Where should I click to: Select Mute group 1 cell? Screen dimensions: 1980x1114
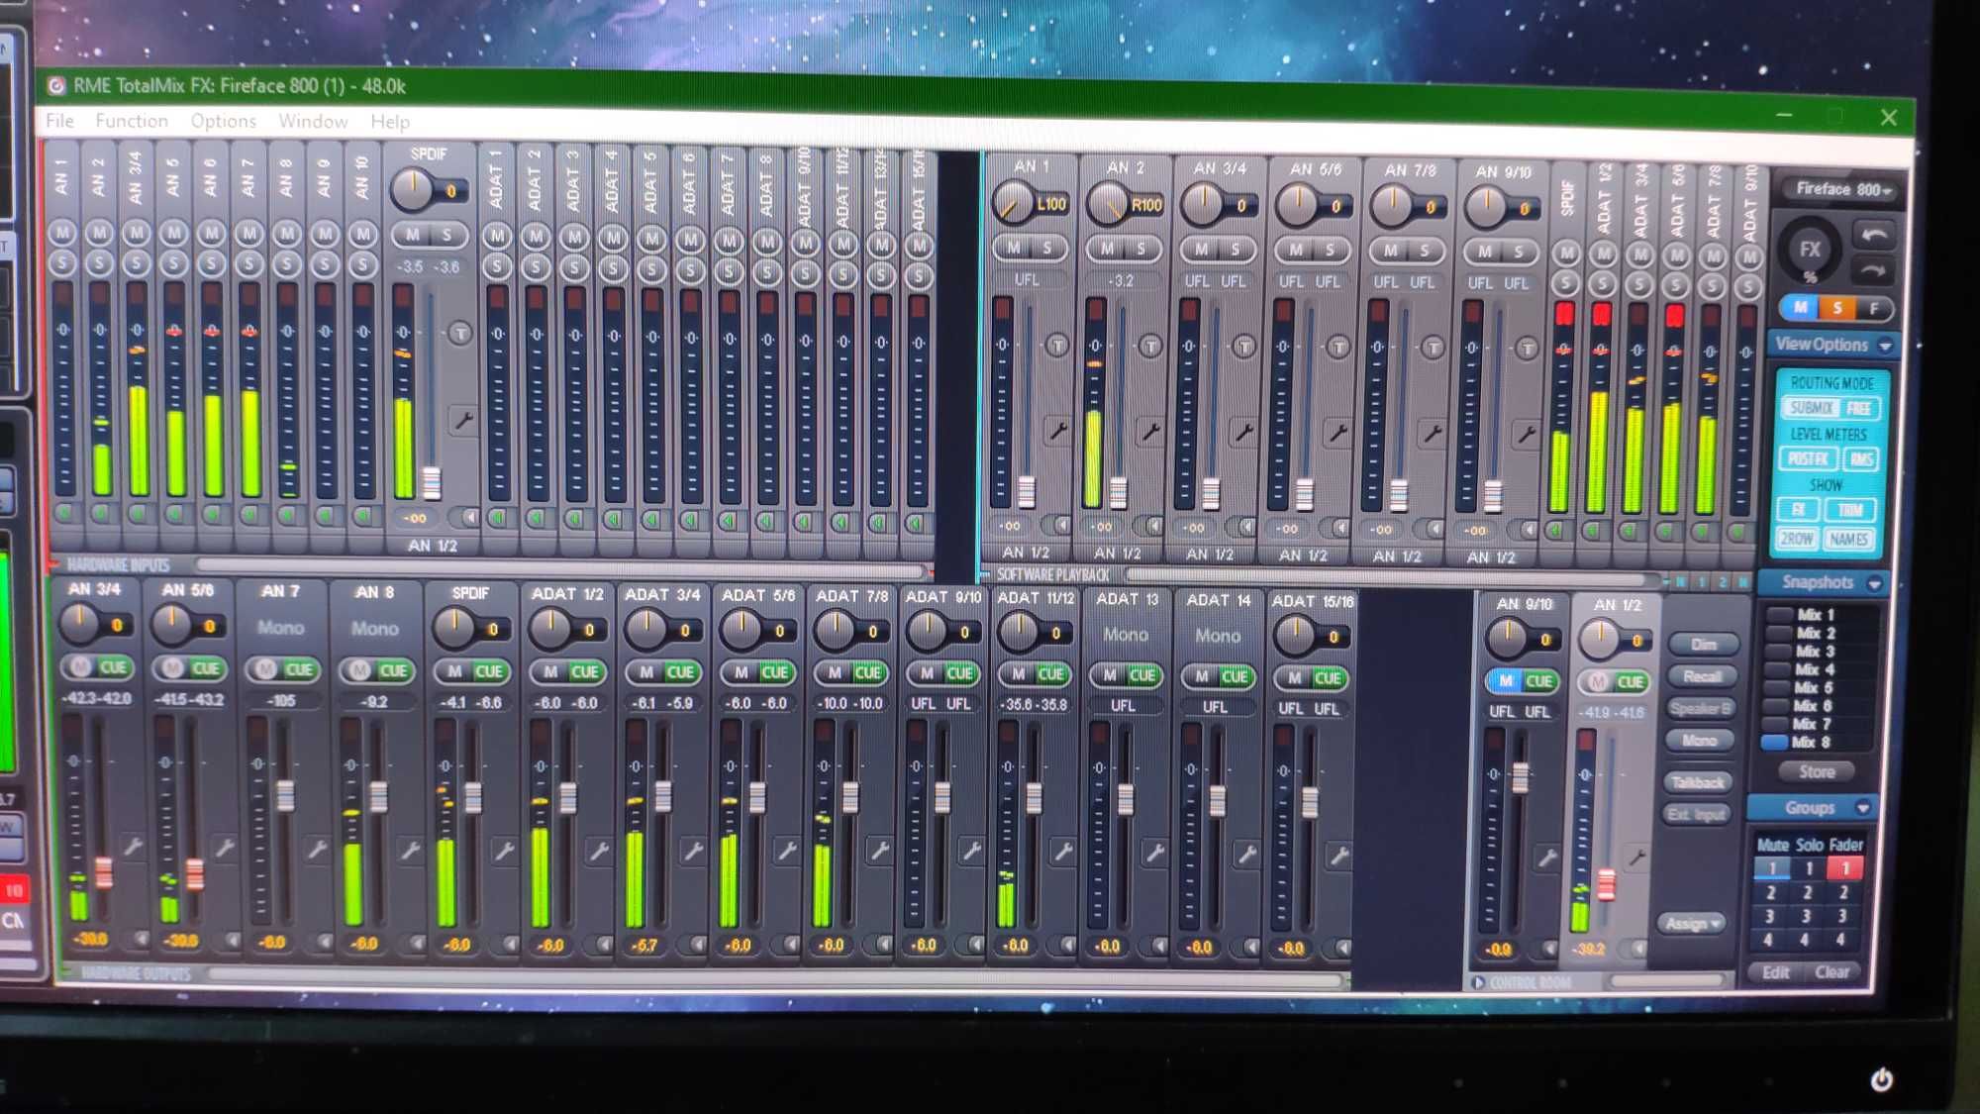[1771, 868]
